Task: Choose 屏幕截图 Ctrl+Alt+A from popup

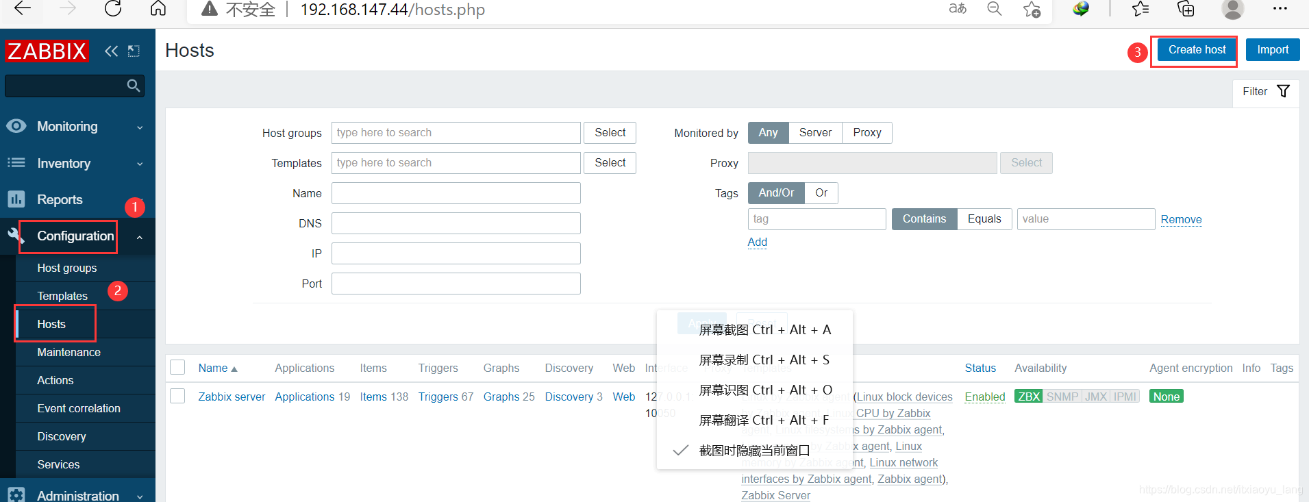Action: click(x=755, y=329)
